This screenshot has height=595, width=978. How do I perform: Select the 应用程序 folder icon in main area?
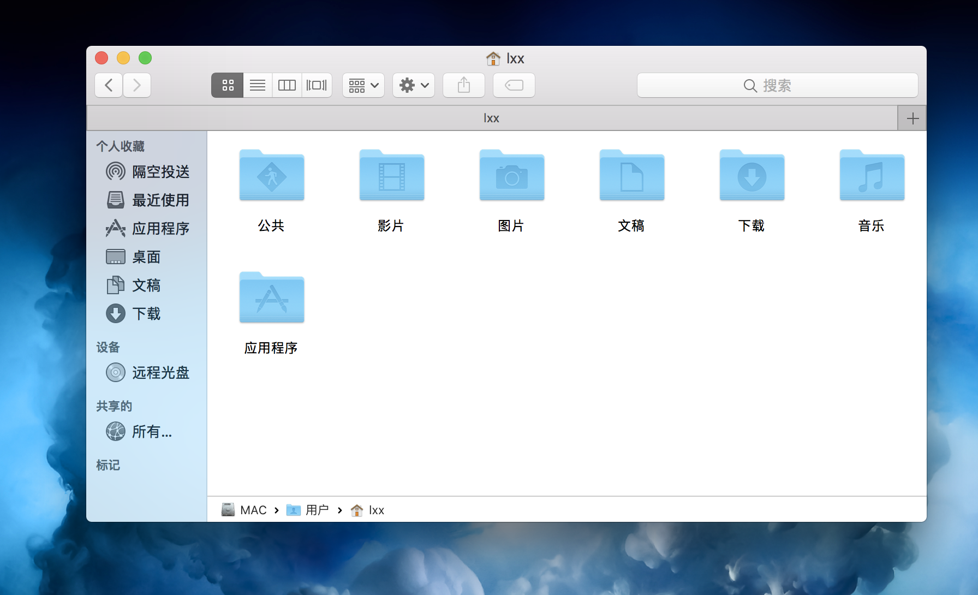click(272, 297)
